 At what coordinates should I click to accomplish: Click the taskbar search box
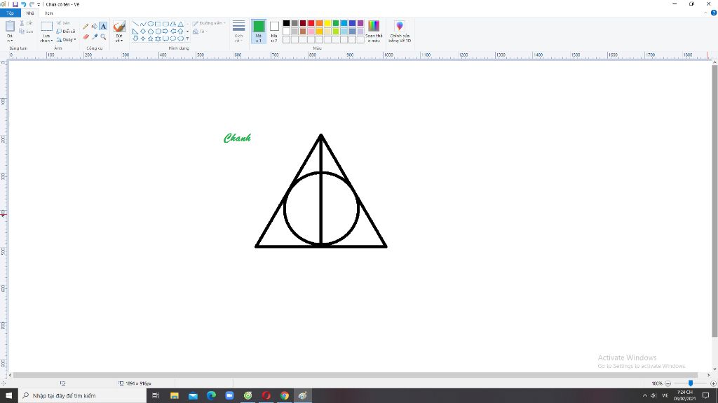(x=83, y=396)
